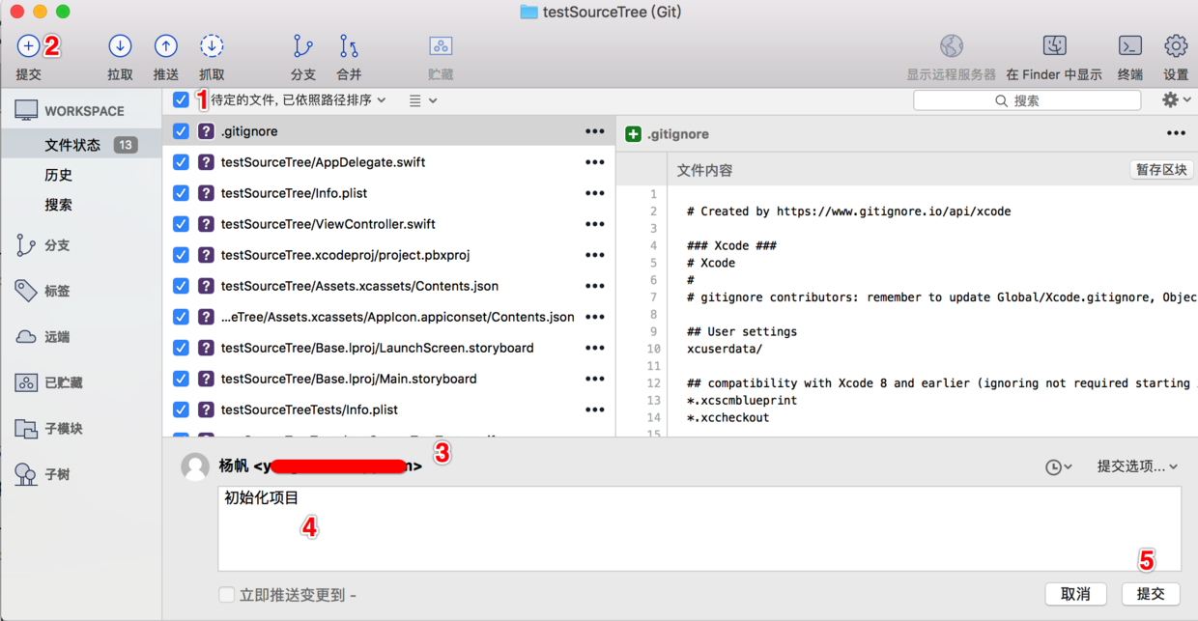Click the Show in Finder (在 Finder 中显示) icon
This screenshot has height=621, width=1198.
point(1054,45)
